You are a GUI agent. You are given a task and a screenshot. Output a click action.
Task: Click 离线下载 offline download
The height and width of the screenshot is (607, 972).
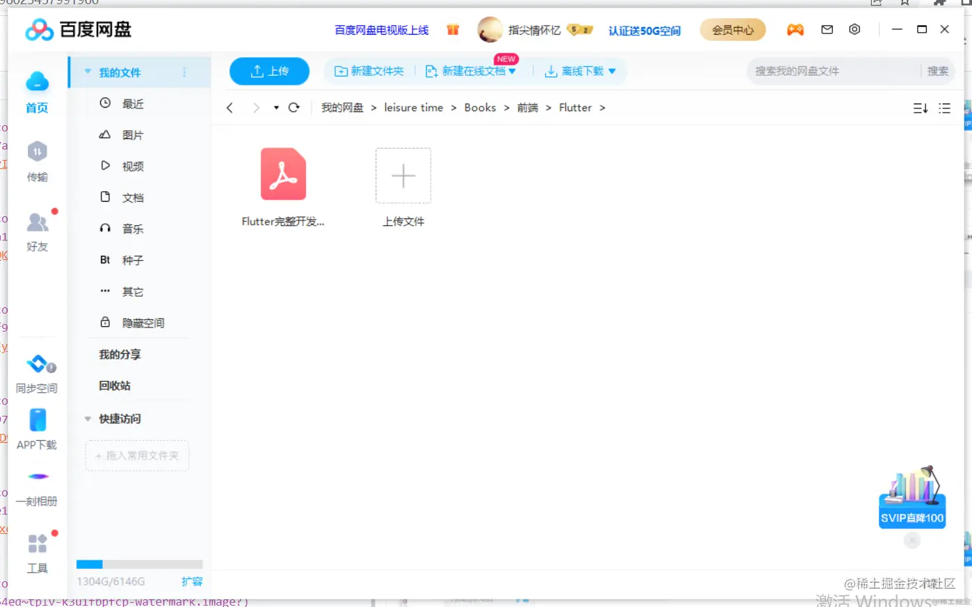pyautogui.click(x=574, y=71)
